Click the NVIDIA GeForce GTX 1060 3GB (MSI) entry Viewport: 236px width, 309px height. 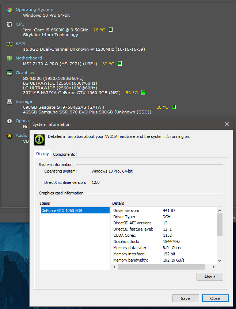(x=72, y=93)
